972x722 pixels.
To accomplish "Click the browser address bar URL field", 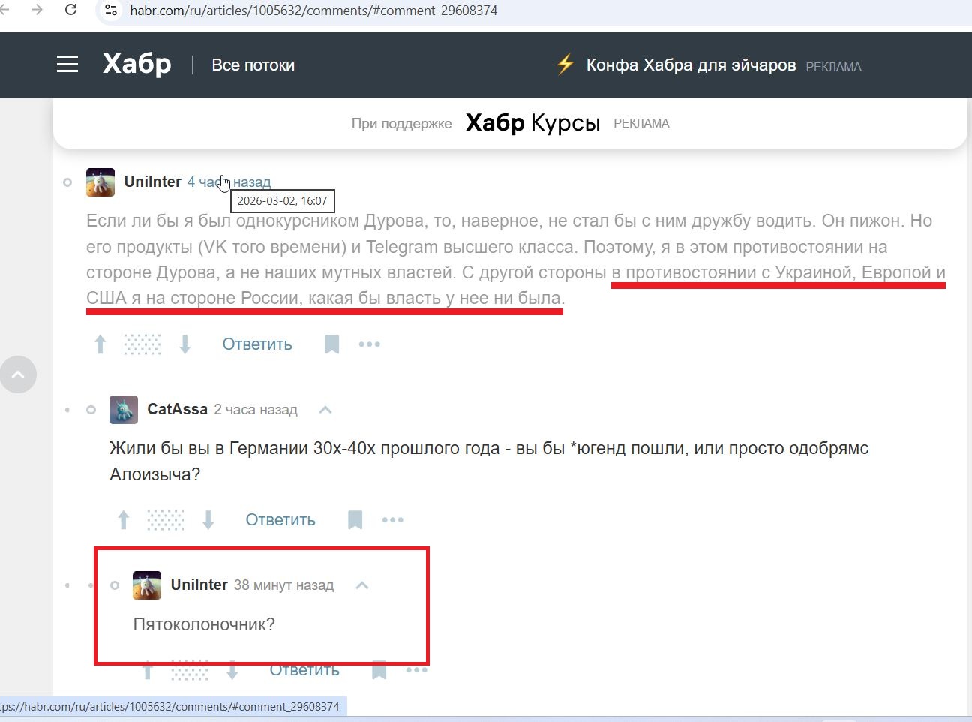I will (x=315, y=11).
